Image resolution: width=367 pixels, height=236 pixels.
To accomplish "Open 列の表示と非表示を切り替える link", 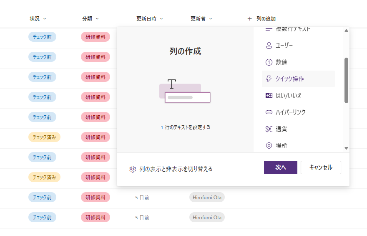I will coord(176,169).
